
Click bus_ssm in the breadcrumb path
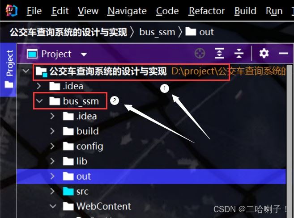coord(157,32)
